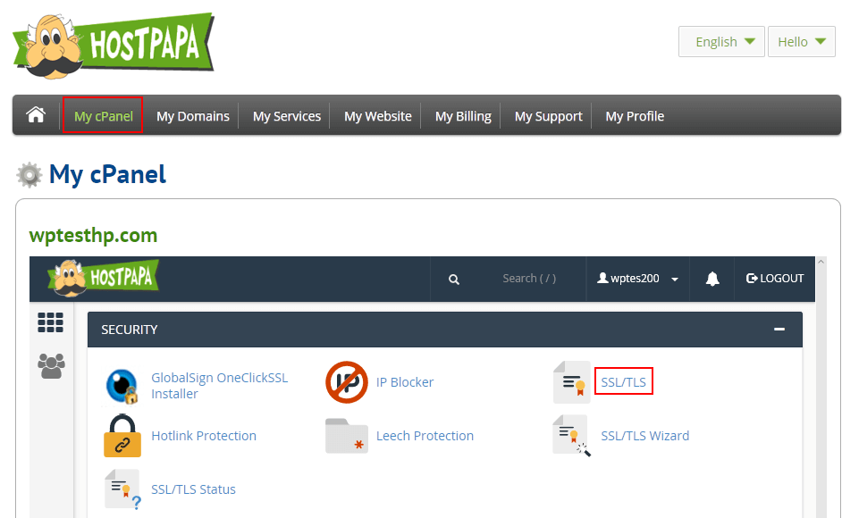The height and width of the screenshot is (518, 842).
Task: Click the wptesthp.com domain heading
Action: click(x=94, y=235)
